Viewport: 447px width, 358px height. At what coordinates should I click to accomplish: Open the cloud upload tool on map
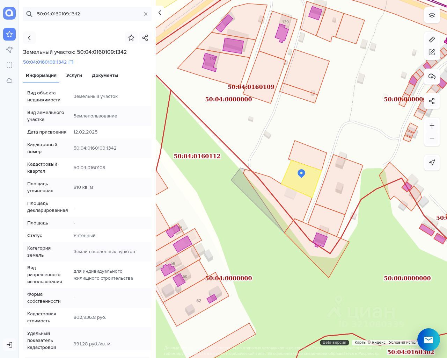432,77
